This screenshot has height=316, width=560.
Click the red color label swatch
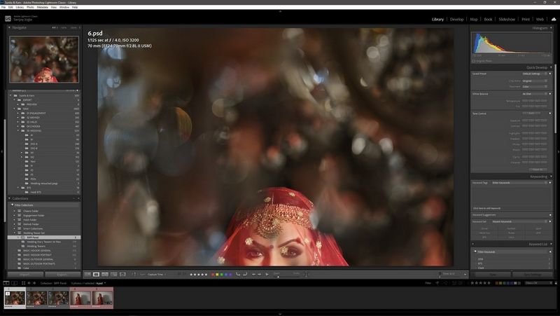point(213,274)
